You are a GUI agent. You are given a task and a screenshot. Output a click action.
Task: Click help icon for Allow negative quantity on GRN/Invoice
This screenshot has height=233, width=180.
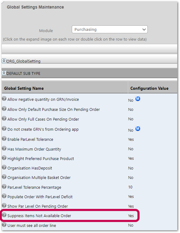point(4,99)
